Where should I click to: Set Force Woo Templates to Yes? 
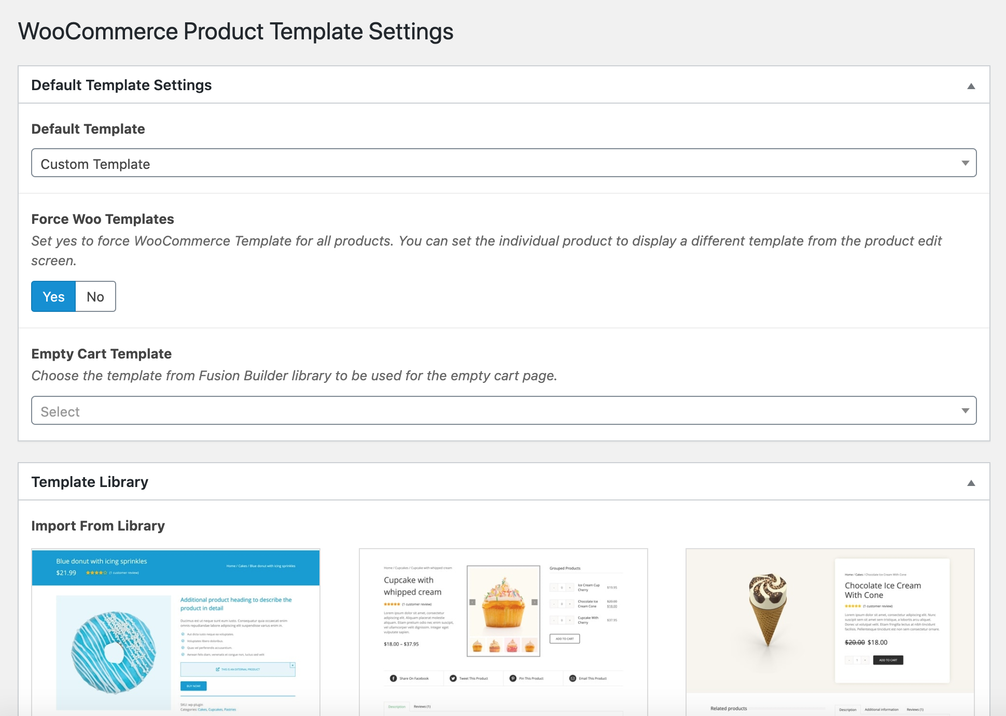pos(53,296)
